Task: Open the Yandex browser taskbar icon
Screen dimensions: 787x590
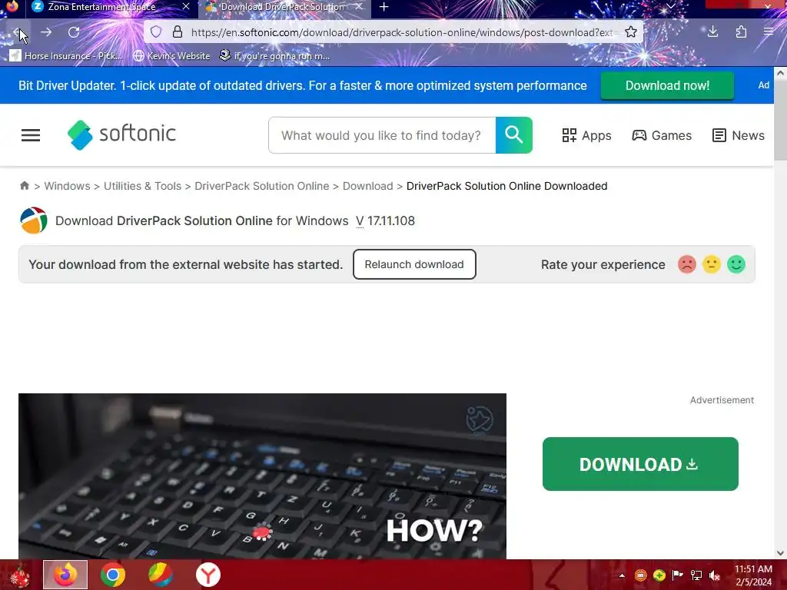Action: (208, 575)
